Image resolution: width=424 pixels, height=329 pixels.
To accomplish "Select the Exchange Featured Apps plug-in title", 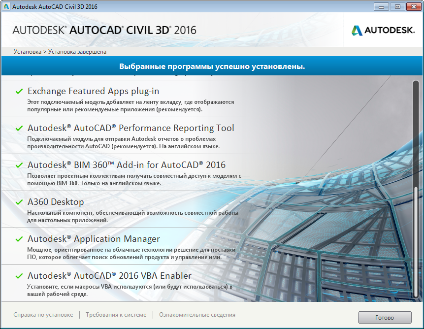I will point(93,91).
